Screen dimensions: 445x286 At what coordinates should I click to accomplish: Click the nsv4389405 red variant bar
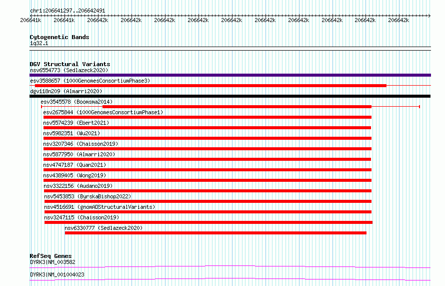coord(207,180)
